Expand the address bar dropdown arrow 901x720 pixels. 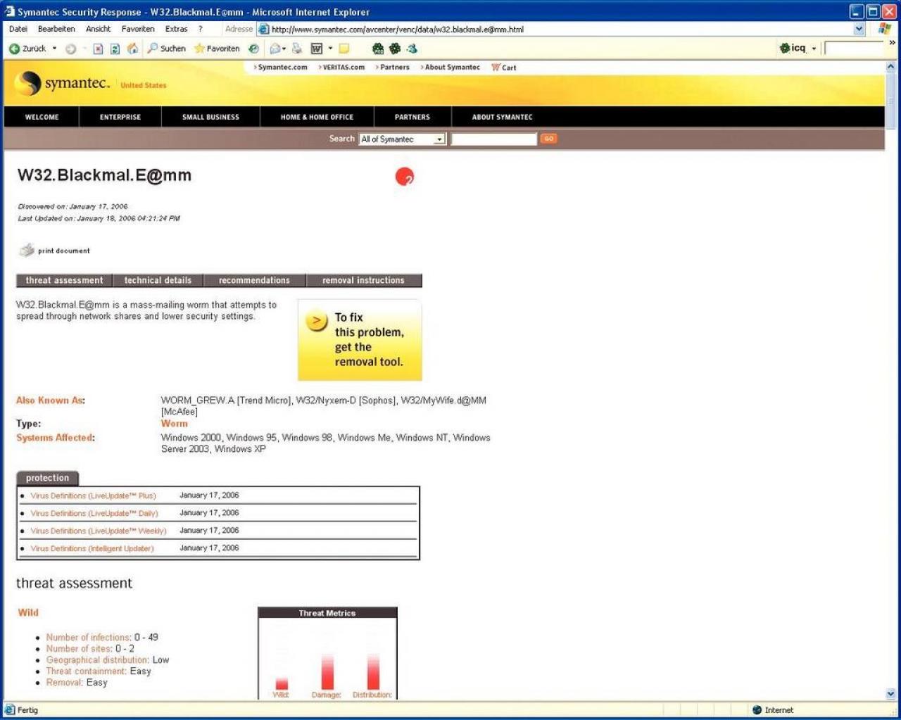click(859, 29)
